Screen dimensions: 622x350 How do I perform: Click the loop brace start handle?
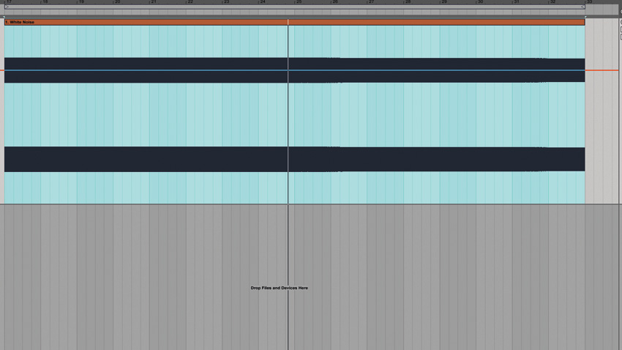point(7,7)
